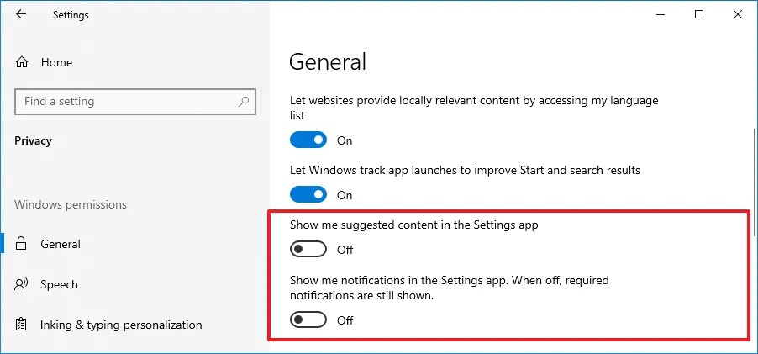Screen dimensions: 758x354
Task: Click 'Show me notifications in the Settings' text
Action: [x=449, y=288]
